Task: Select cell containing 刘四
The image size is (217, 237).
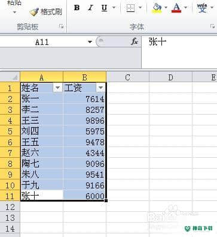Action: click(41, 131)
